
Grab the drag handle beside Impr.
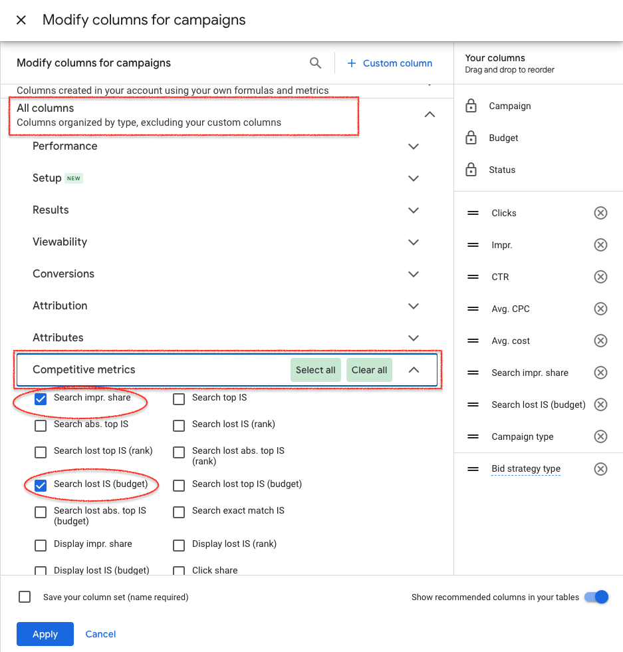tap(473, 245)
